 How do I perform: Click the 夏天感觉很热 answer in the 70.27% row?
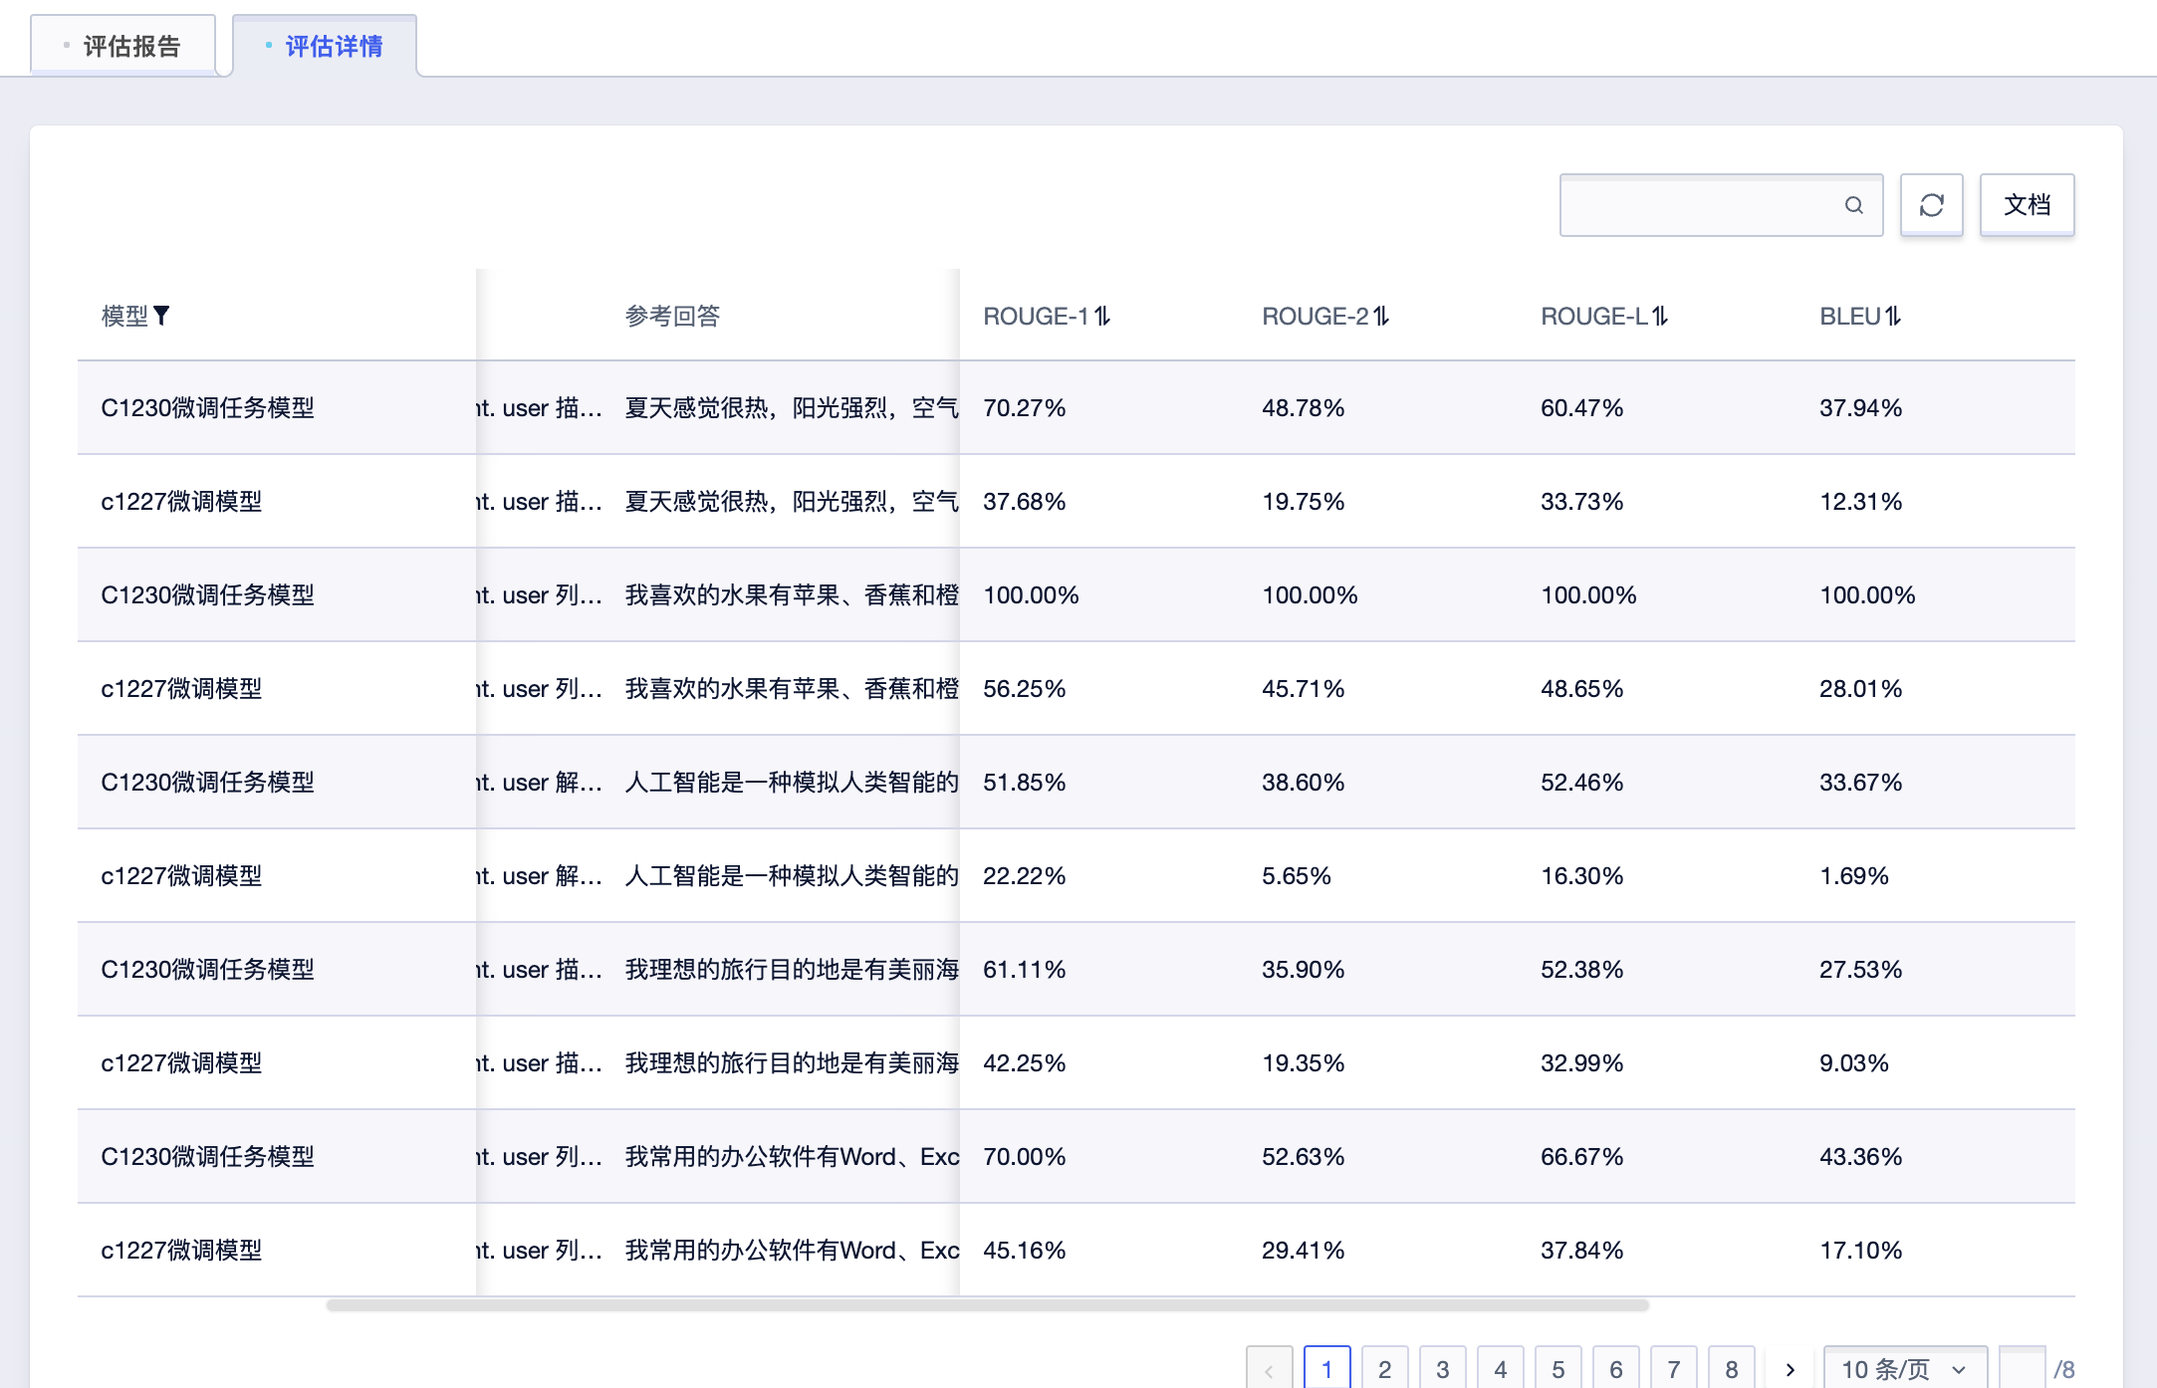tap(792, 407)
